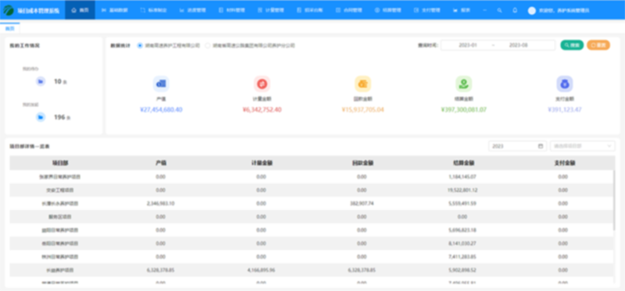Open the 2023 year picker
The height and width of the screenshot is (291, 625).
(517, 146)
